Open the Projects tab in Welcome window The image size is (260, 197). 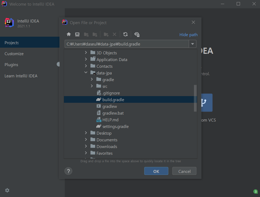30,43
